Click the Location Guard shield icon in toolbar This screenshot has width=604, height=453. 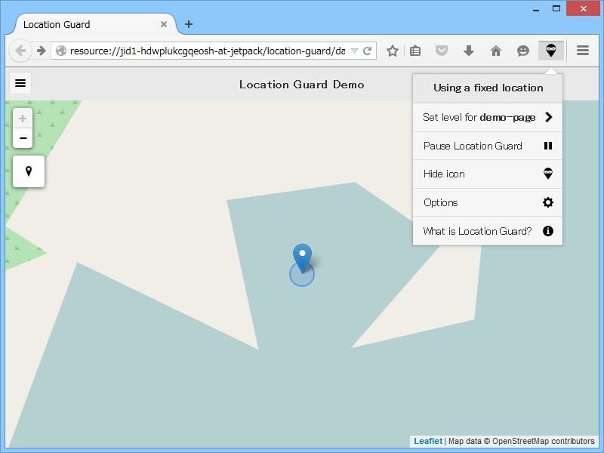pyautogui.click(x=550, y=51)
